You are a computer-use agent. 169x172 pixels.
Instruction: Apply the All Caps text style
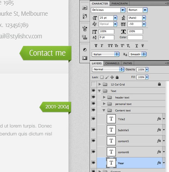coord(110,45)
